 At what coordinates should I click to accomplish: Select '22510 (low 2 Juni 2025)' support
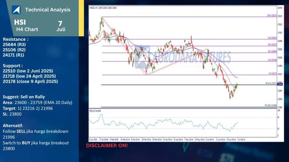[28, 71]
